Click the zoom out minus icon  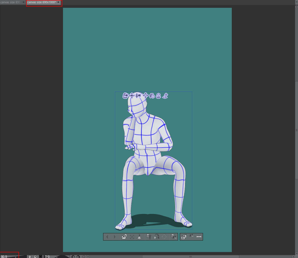(x=30, y=256)
